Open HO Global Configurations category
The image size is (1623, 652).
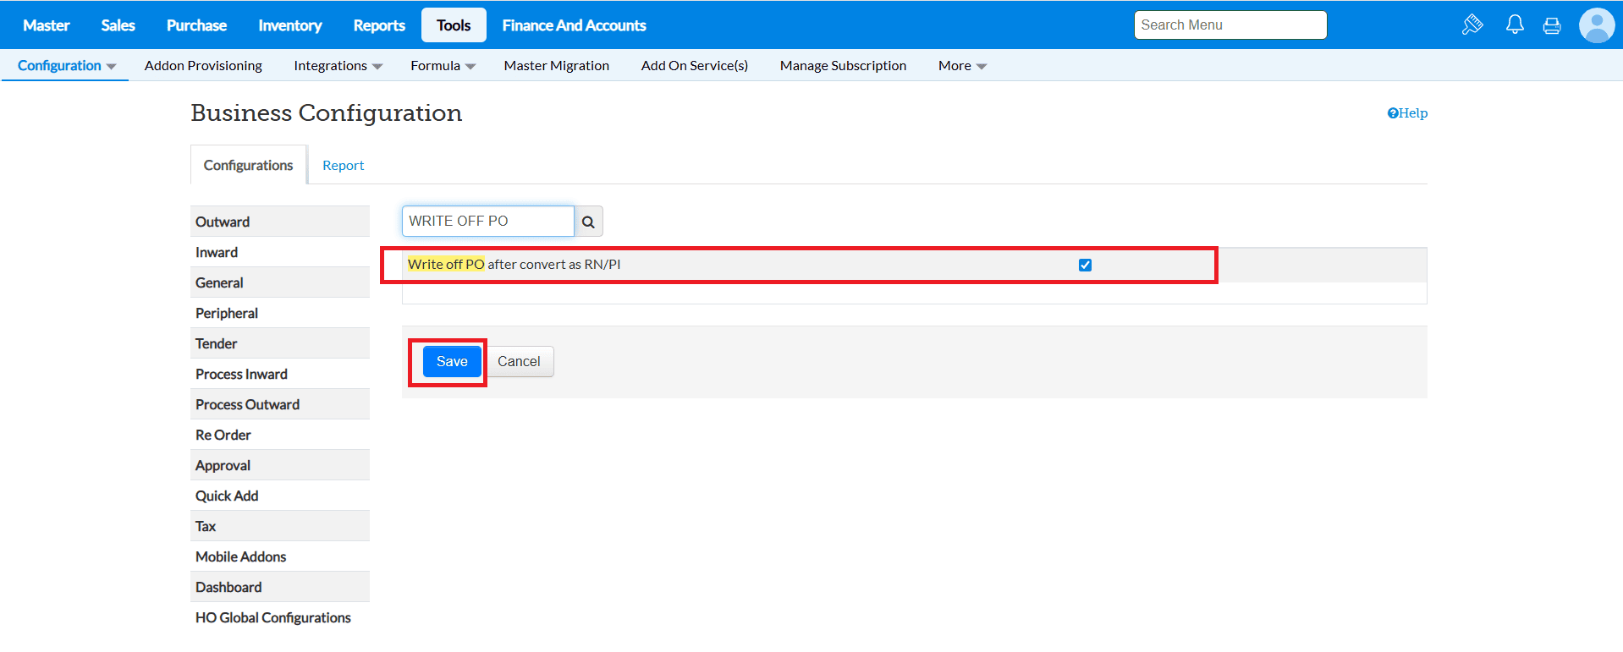pyautogui.click(x=272, y=617)
